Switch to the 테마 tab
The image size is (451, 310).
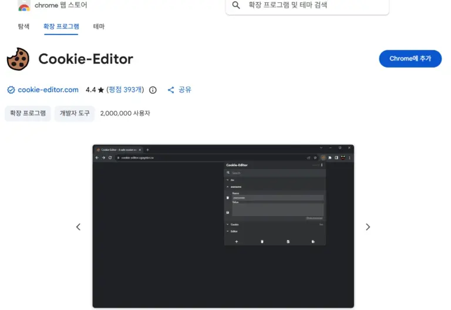99,26
